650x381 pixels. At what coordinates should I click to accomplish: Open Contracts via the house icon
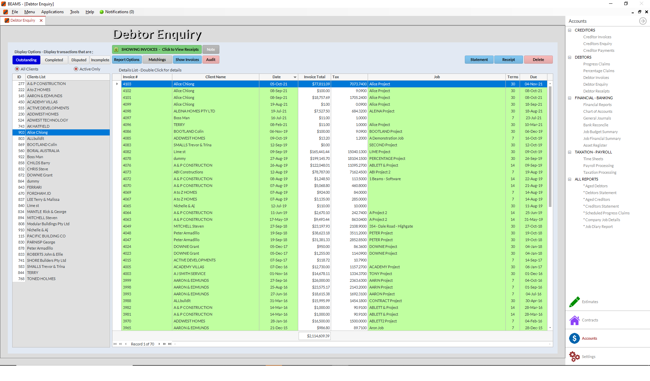[575, 320]
